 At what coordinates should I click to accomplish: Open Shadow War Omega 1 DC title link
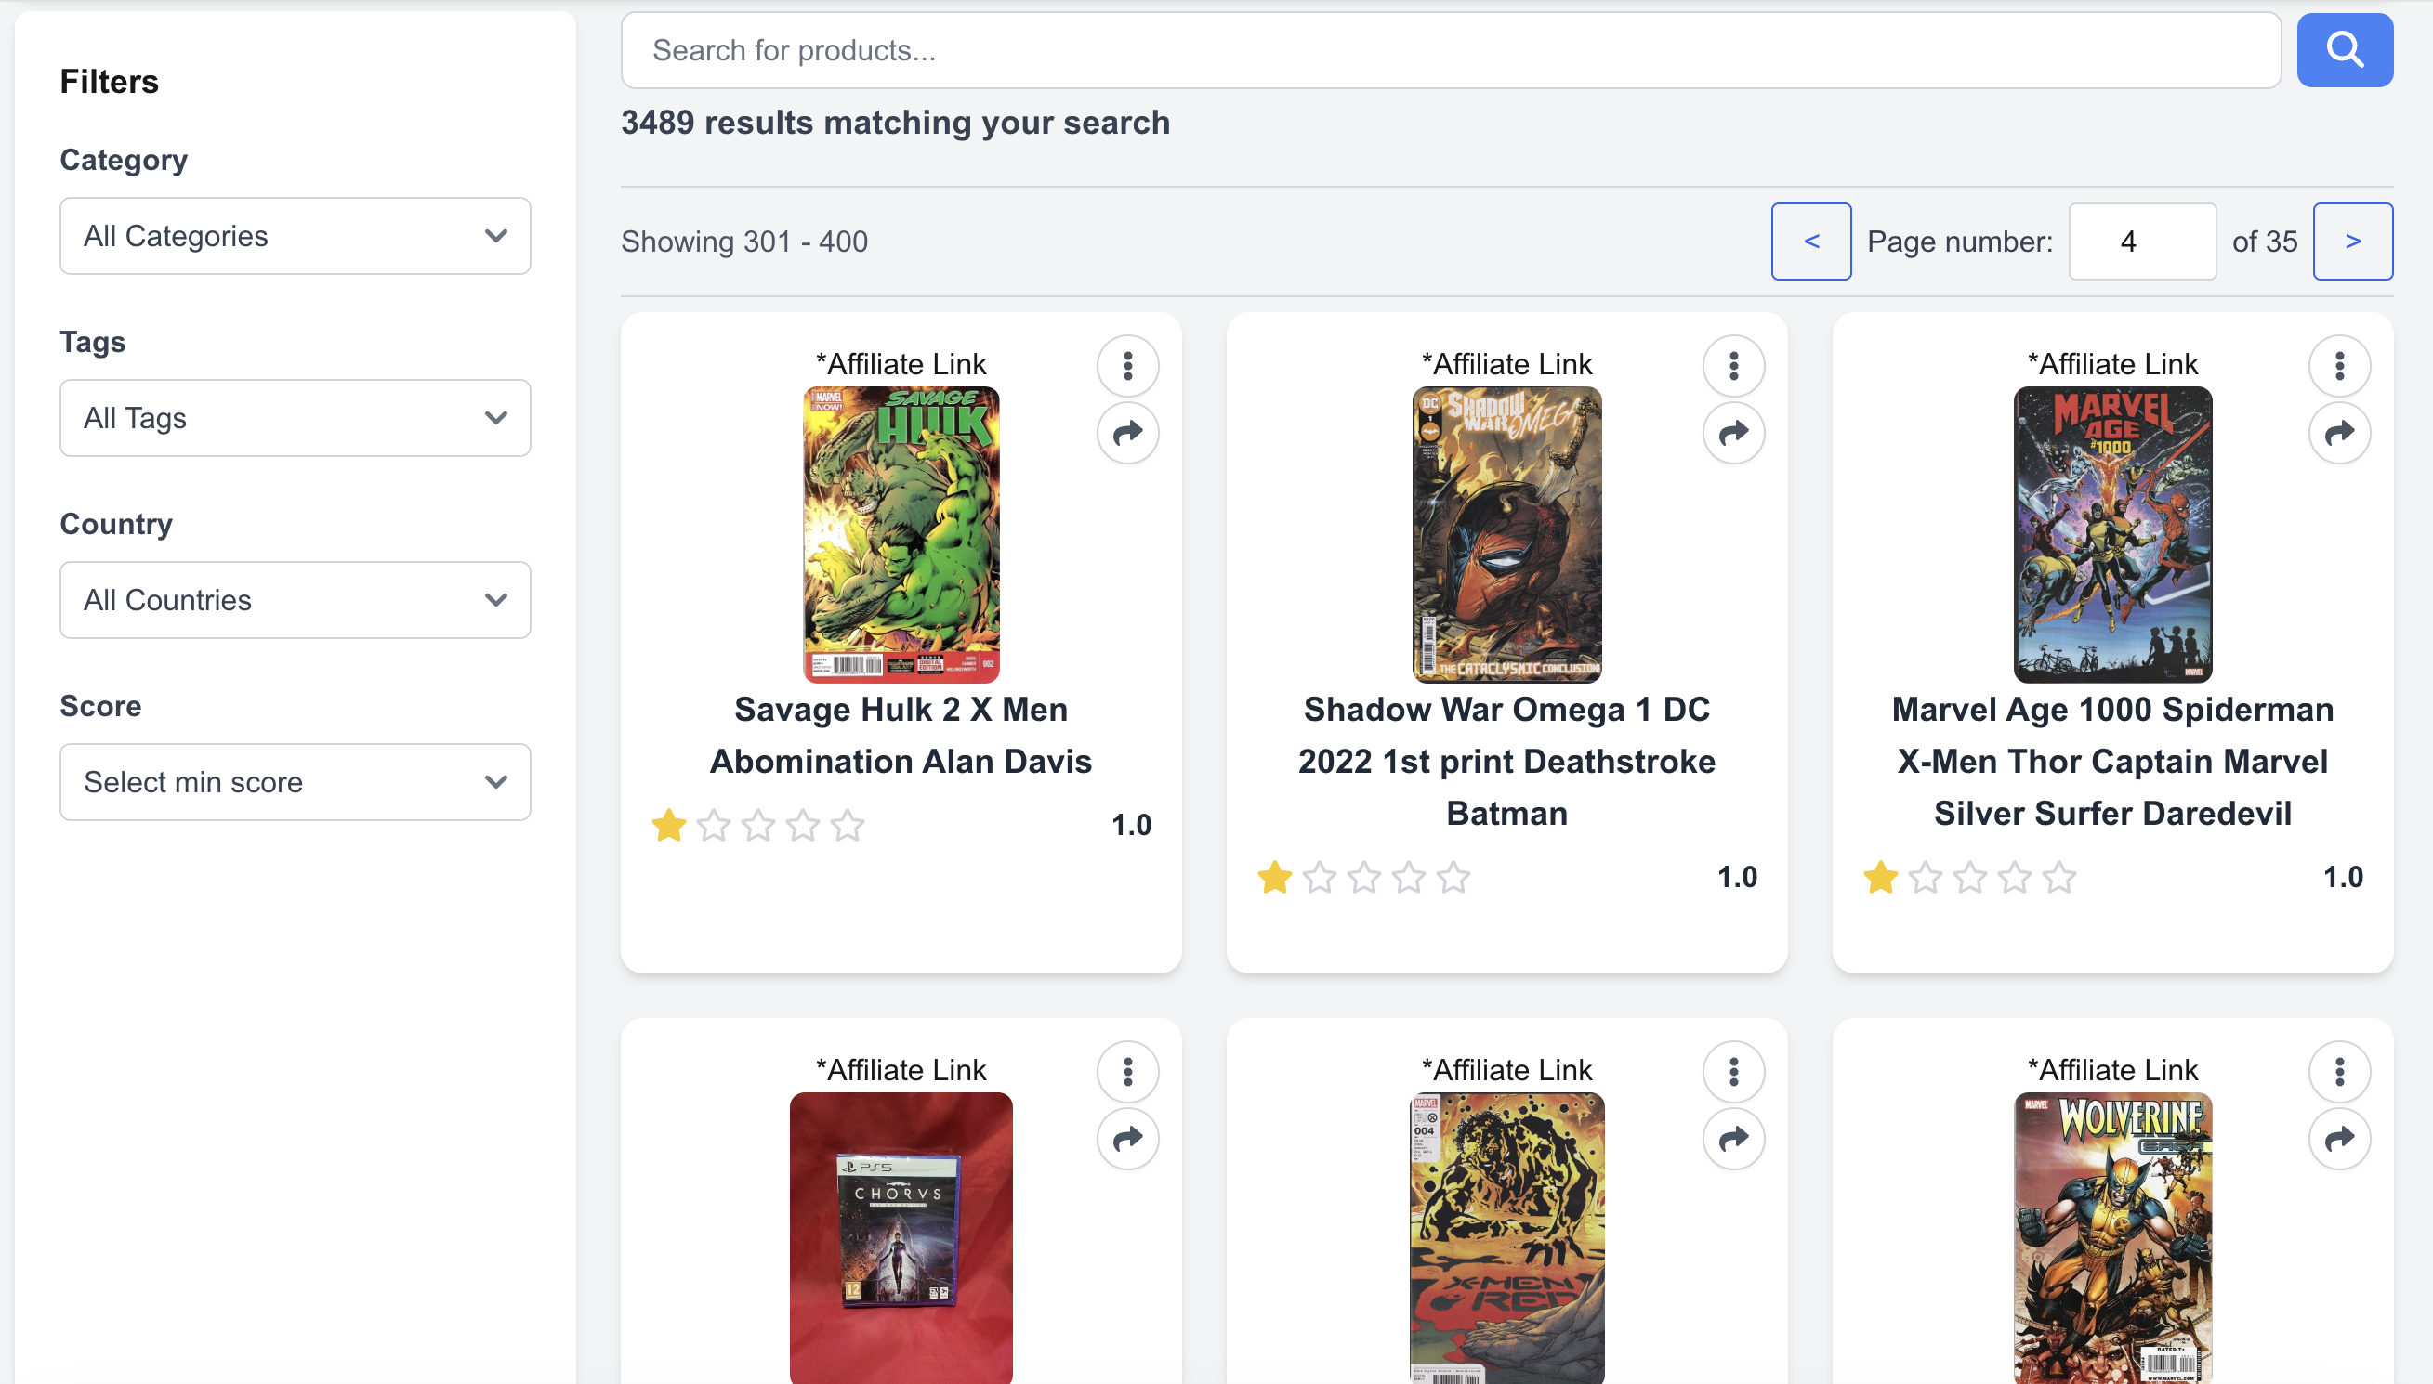tap(1506, 762)
